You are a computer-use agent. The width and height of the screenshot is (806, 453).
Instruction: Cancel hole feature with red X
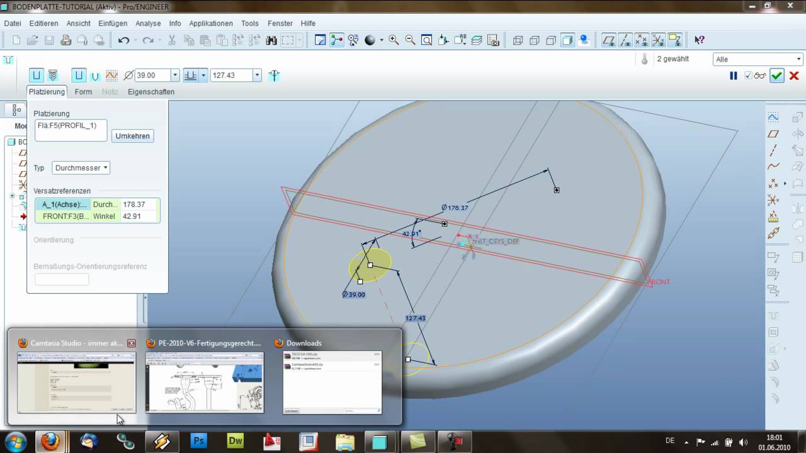click(x=794, y=75)
